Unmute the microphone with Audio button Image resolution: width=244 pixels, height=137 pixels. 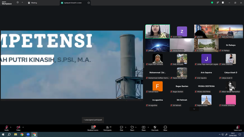point(6,128)
